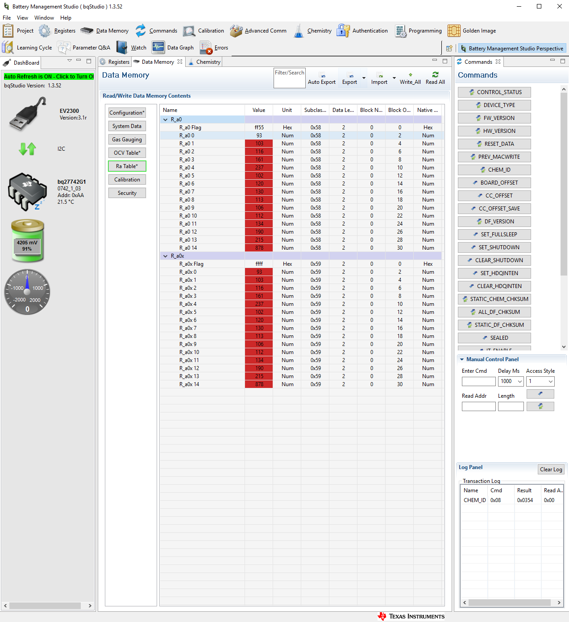Viewport: 569px width, 622px height.
Task: Send the CHEM_ID command
Action: (x=494, y=170)
